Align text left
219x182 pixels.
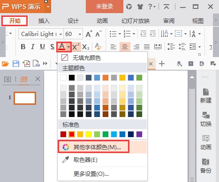coord(113,47)
